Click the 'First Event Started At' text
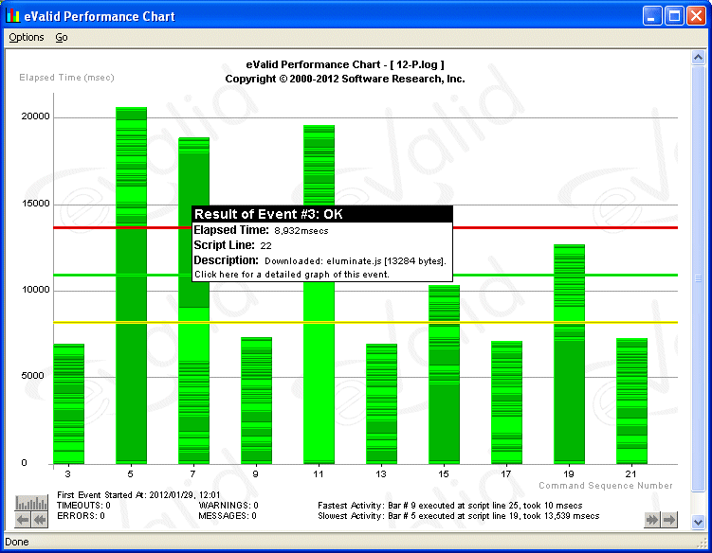Image resolution: width=712 pixels, height=553 pixels. (138, 495)
